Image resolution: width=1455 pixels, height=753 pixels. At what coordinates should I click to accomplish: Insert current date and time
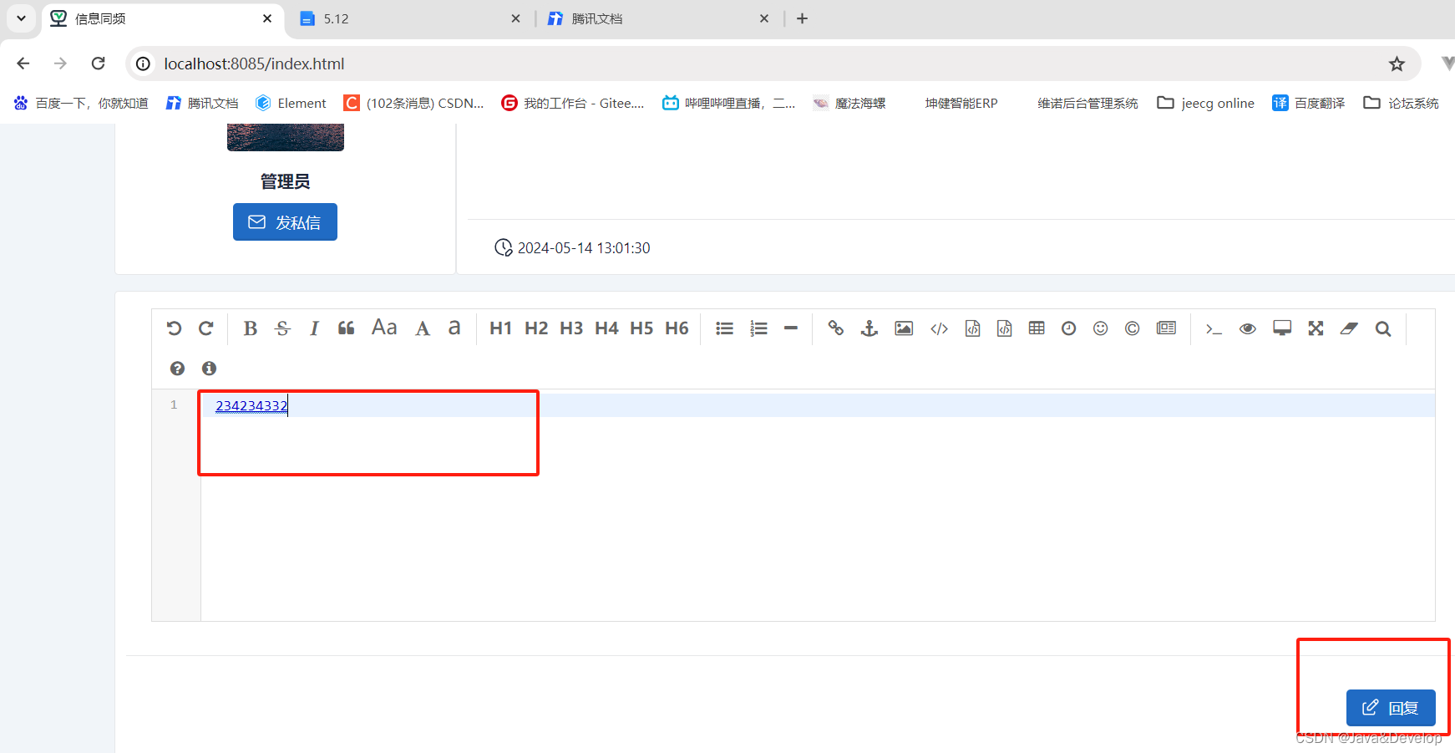[1068, 328]
